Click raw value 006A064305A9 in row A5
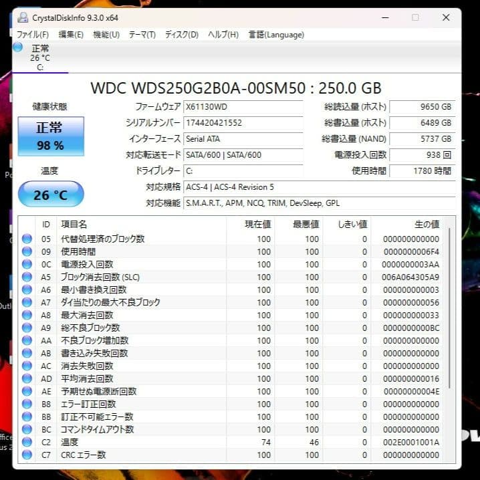Image resolution: width=480 pixels, height=480 pixels. [410, 277]
